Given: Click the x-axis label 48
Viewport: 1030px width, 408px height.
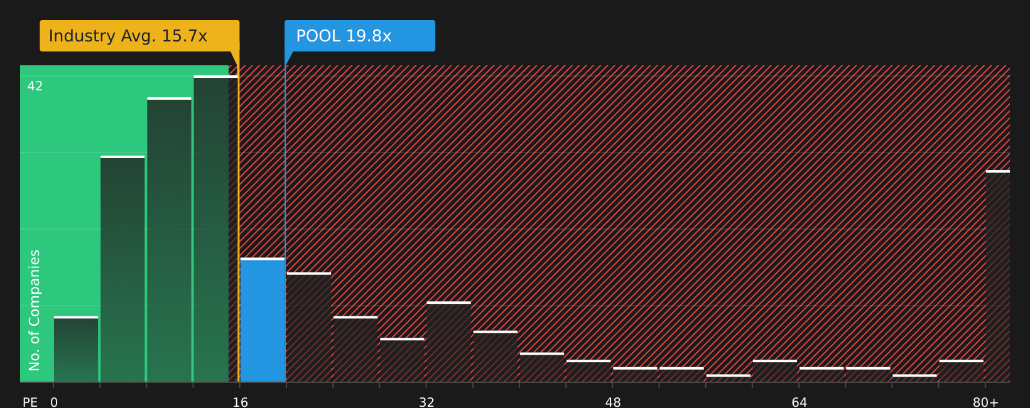Looking at the screenshot, I should (613, 402).
